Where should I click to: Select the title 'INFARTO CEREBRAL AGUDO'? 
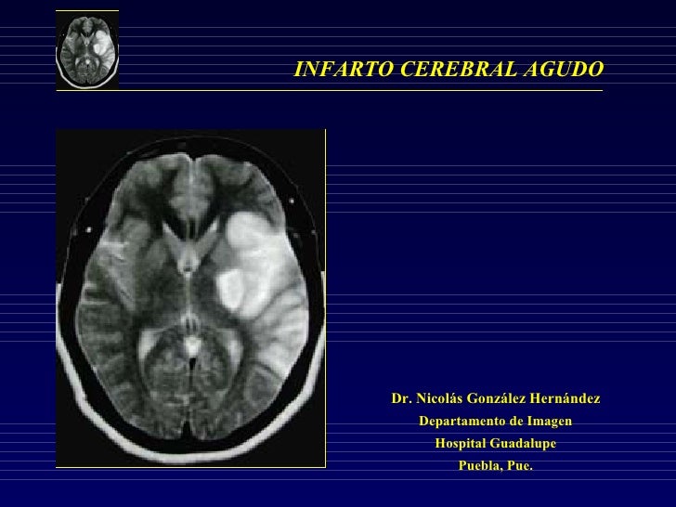pyautogui.click(x=448, y=69)
